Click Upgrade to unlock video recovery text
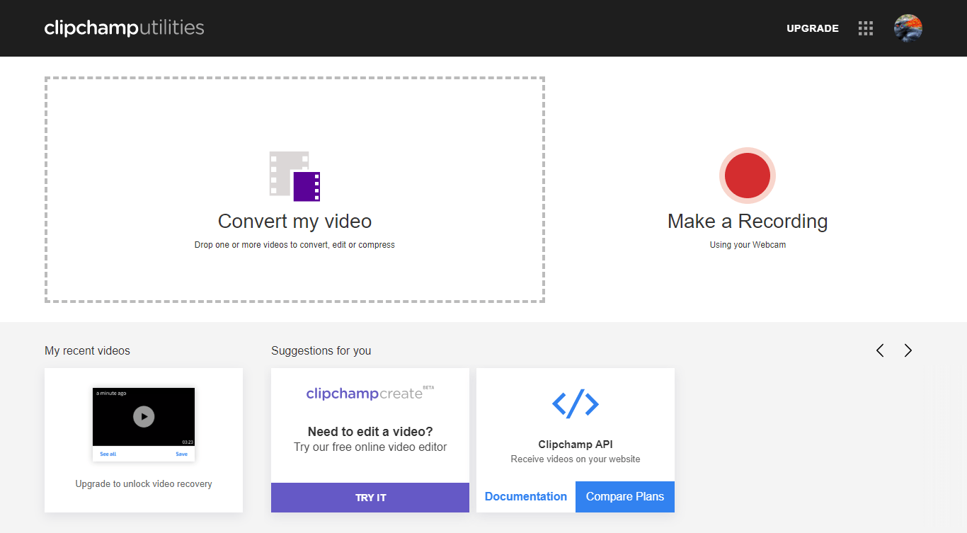This screenshot has width=967, height=533. (144, 484)
